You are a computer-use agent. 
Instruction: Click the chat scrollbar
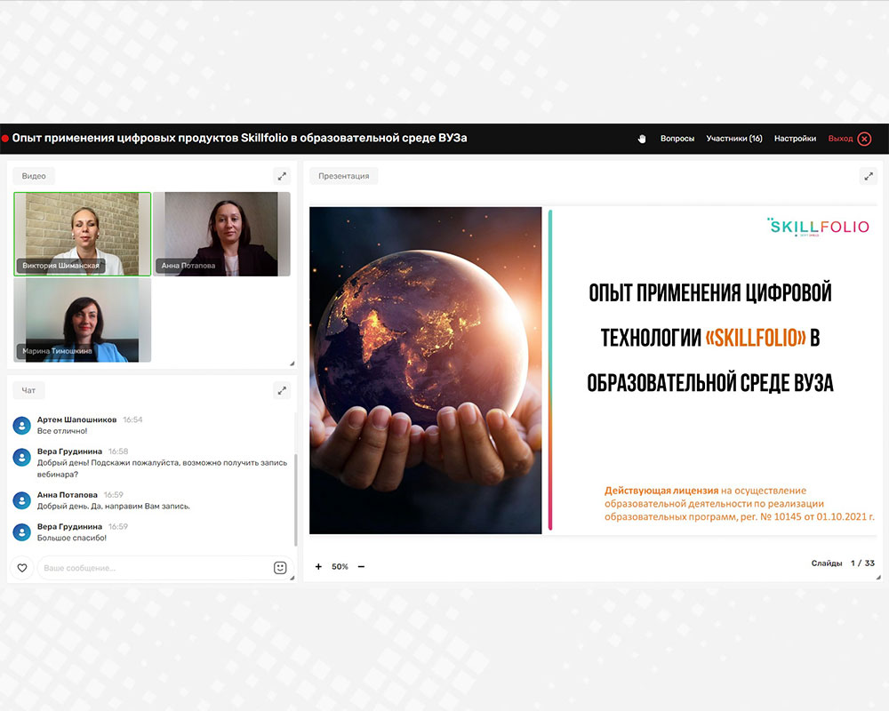tap(295, 499)
